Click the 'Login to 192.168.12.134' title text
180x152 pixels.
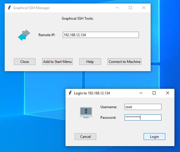click(92, 93)
